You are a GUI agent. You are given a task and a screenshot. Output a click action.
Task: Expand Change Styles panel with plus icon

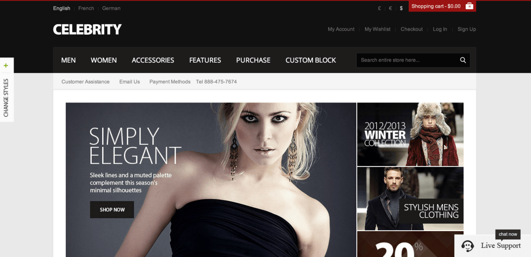pyautogui.click(x=6, y=66)
